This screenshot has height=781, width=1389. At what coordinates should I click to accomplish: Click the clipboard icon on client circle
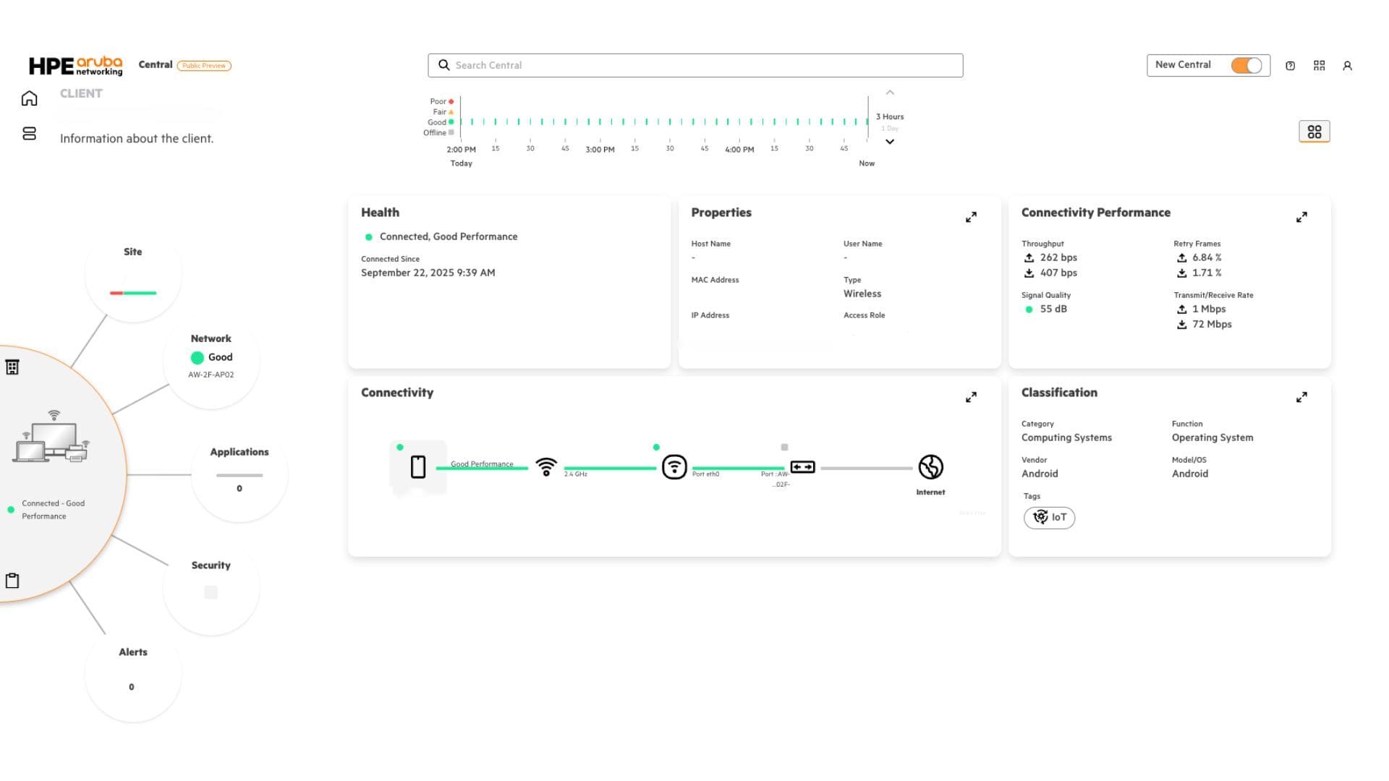pyautogui.click(x=12, y=581)
